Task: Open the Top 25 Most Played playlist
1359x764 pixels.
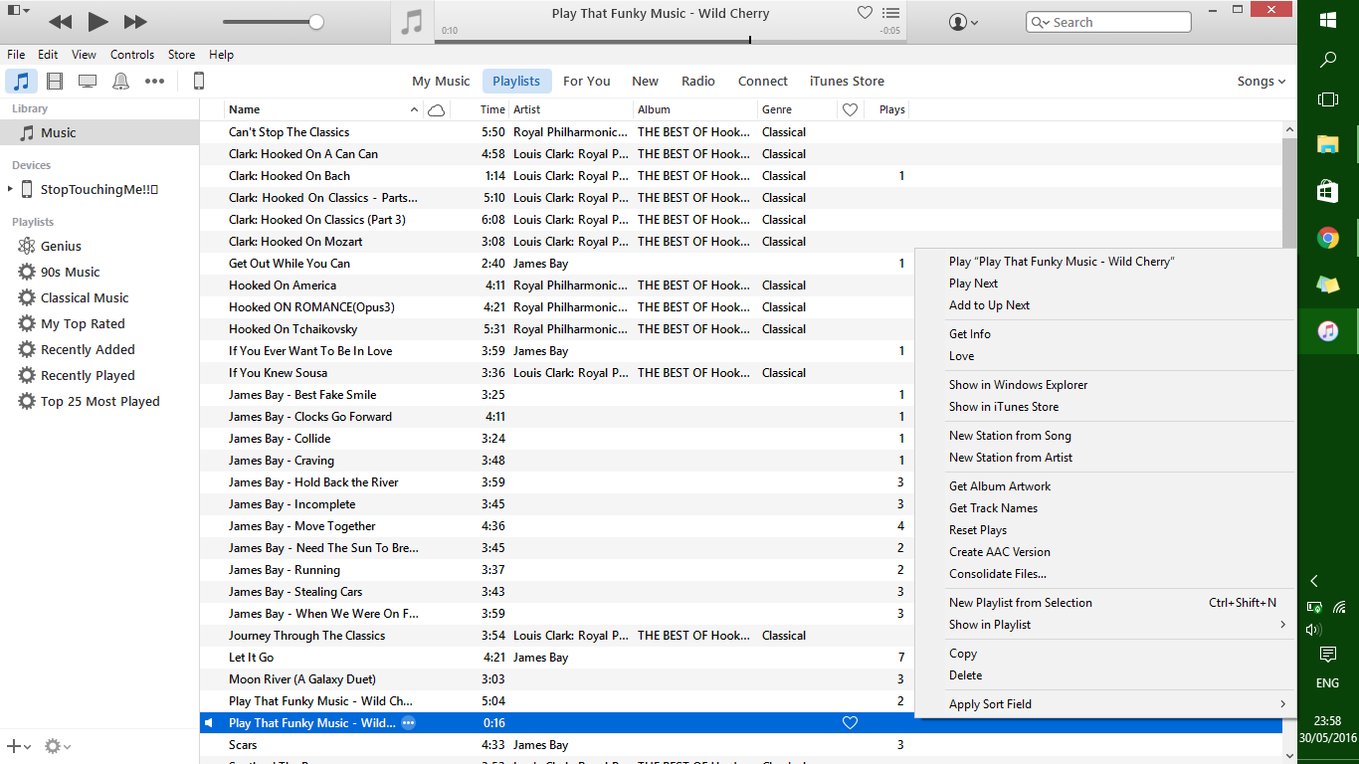Action: coord(99,401)
